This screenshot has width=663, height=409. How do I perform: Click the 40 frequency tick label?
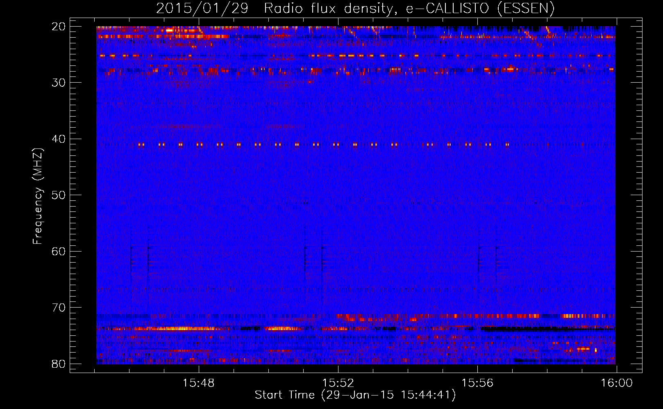pos(59,139)
